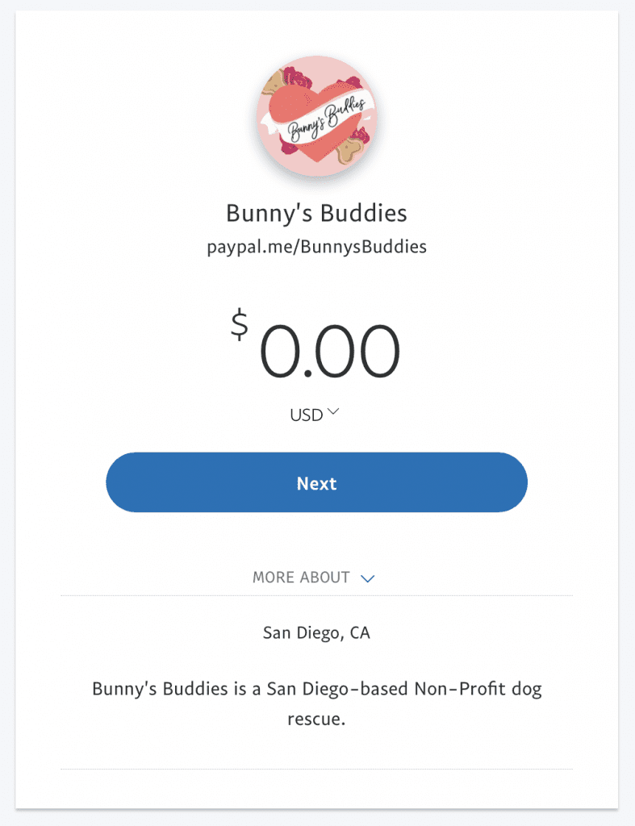Image resolution: width=635 pixels, height=826 pixels.
Task: Open the paypal.me/BunnysBuddies link
Action: (317, 247)
